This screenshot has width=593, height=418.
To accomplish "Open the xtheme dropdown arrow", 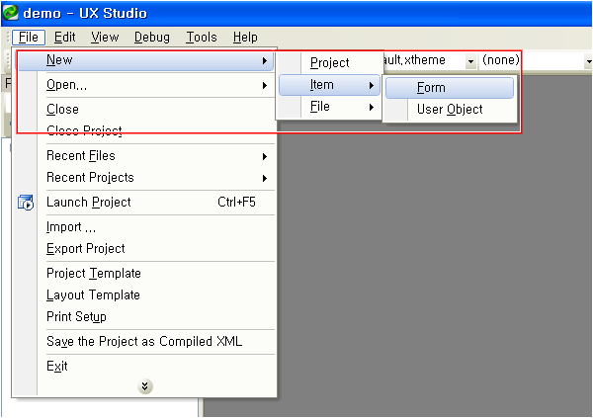I will pyautogui.click(x=470, y=61).
